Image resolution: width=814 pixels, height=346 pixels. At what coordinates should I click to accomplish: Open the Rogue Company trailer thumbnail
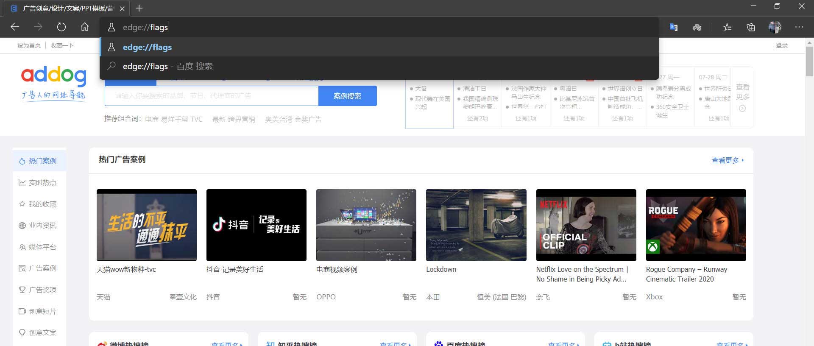tap(696, 225)
